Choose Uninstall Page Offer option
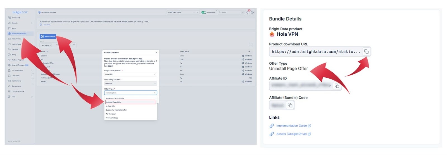 (x=130, y=102)
